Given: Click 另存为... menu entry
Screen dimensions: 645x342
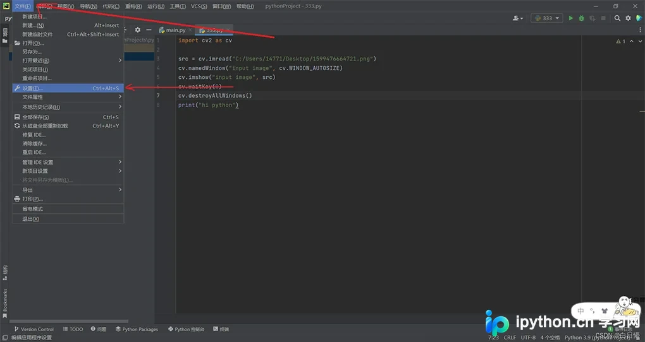Looking at the screenshot, I should click(x=68, y=52).
